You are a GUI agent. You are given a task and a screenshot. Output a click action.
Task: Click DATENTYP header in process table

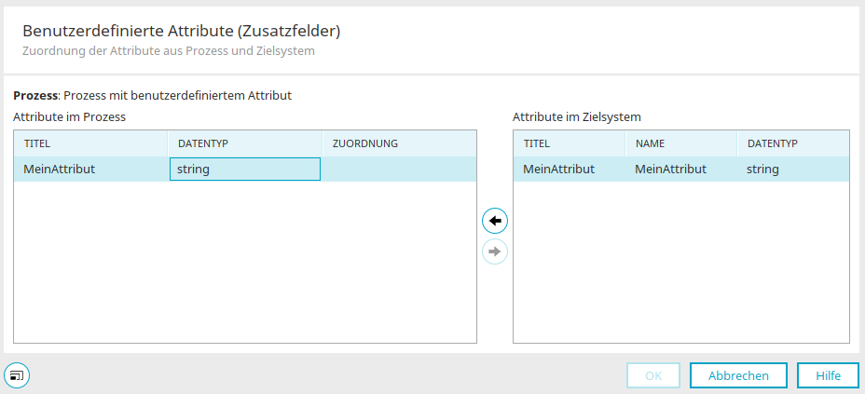(245, 143)
